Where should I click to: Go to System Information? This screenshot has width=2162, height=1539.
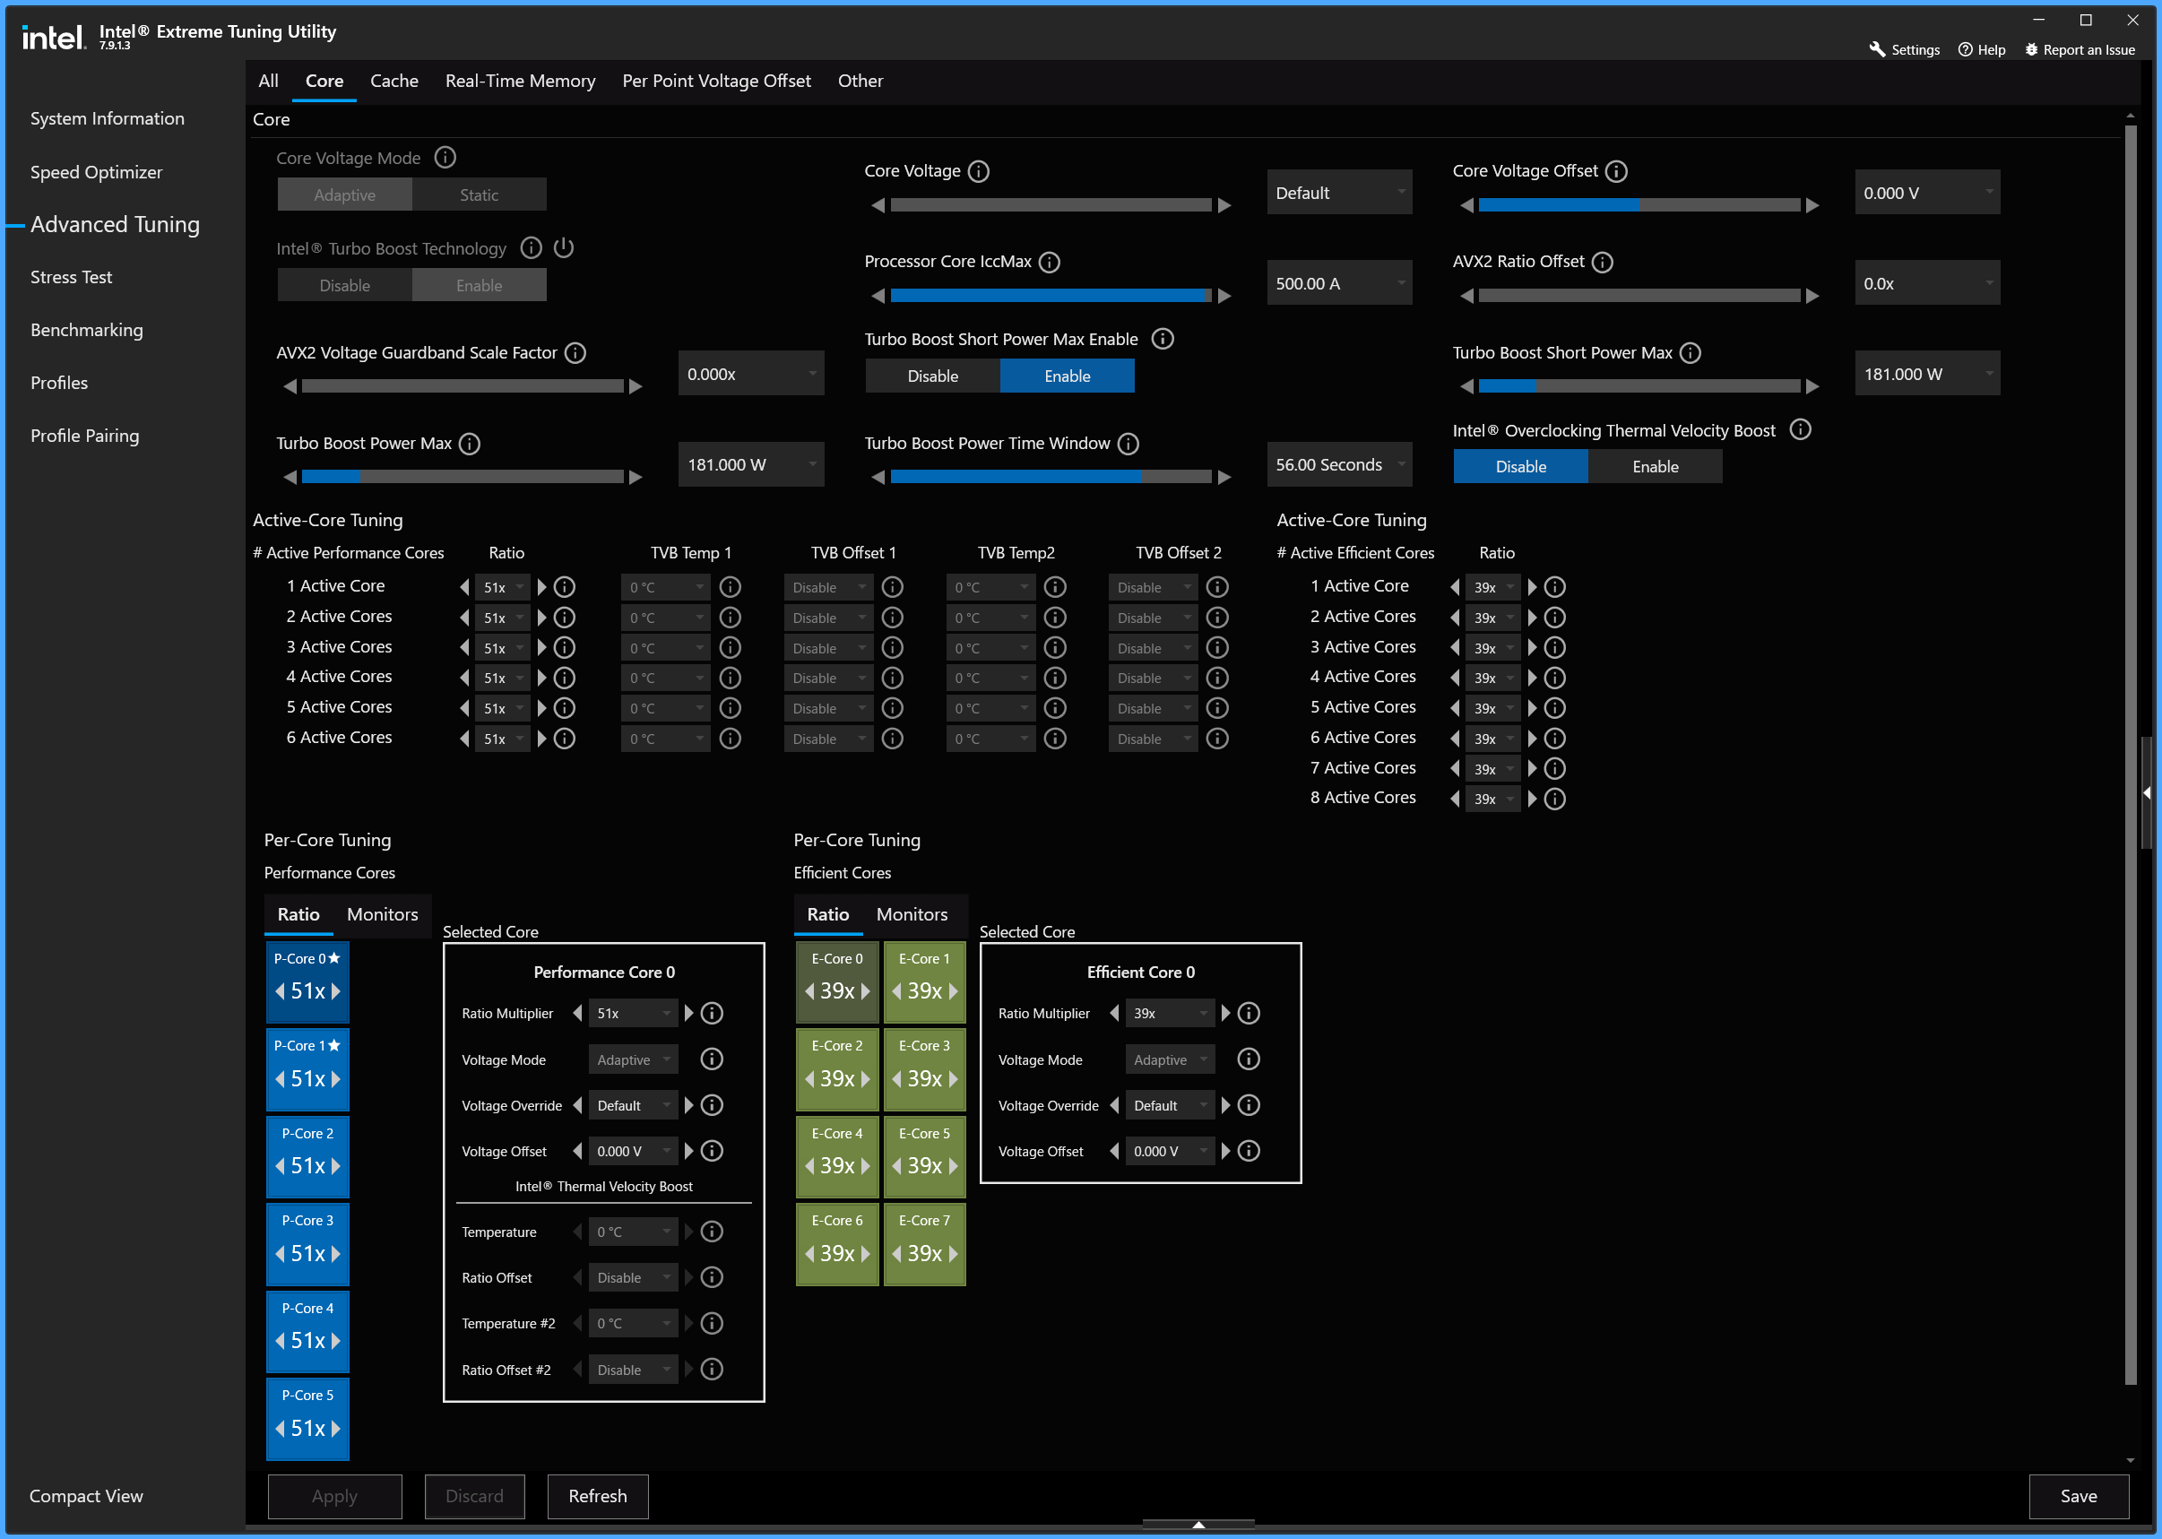point(107,118)
